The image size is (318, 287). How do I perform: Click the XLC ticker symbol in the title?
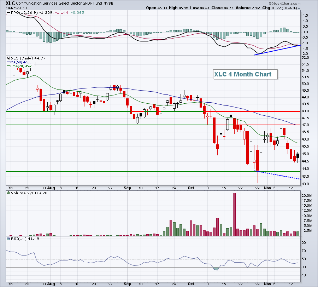[10, 3]
